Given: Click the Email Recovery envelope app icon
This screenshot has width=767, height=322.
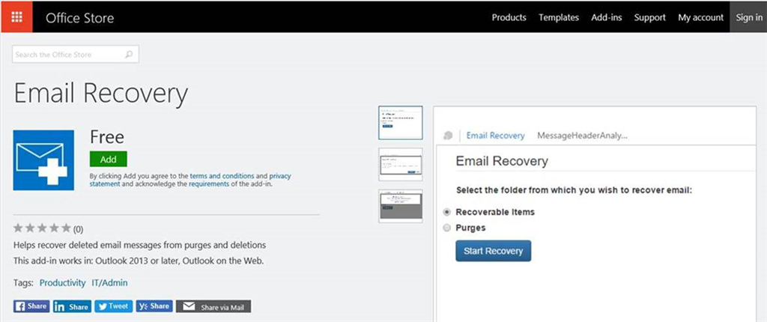Looking at the screenshot, I should coord(43,160).
